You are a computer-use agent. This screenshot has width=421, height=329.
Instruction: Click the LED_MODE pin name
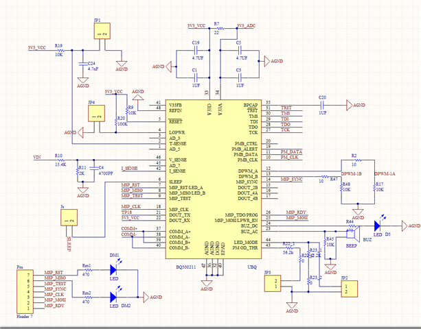click(246, 242)
